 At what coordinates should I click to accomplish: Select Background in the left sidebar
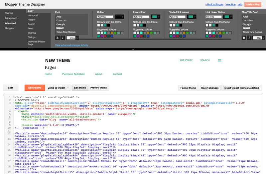(11, 18)
